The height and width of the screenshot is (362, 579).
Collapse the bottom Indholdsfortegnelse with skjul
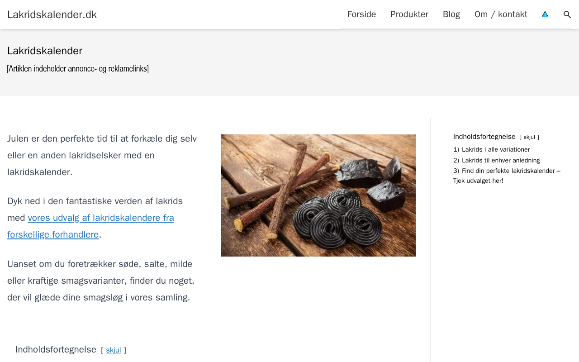click(114, 350)
